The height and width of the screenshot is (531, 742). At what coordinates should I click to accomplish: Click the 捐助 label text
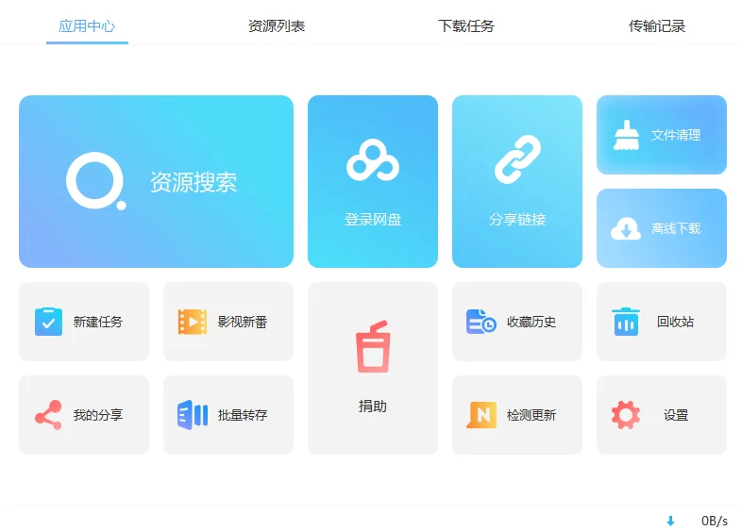click(373, 407)
